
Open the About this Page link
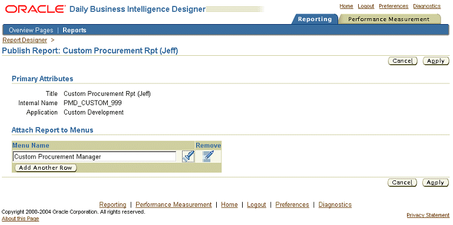click(20, 219)
